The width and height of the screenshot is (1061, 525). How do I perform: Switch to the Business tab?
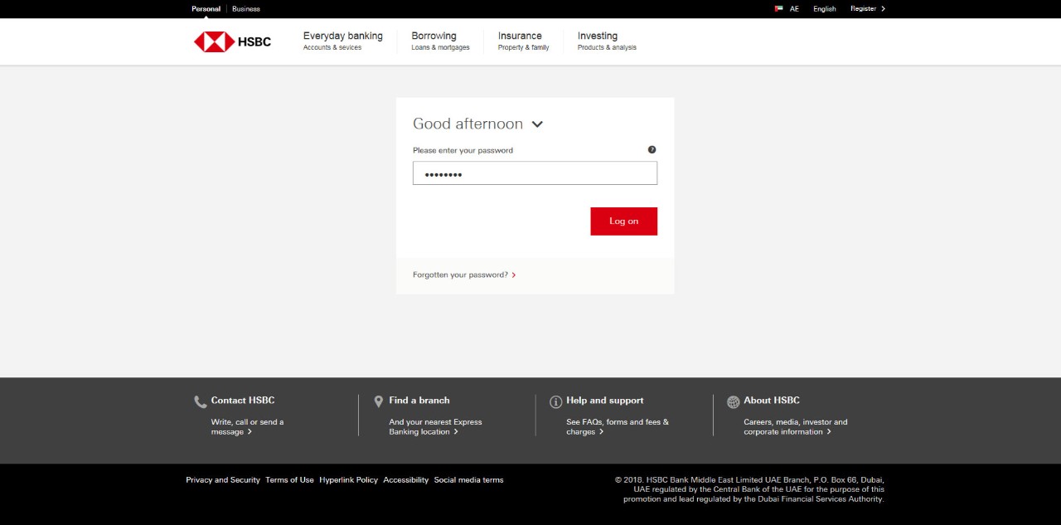pyautogui.click(x=246, y=9)
